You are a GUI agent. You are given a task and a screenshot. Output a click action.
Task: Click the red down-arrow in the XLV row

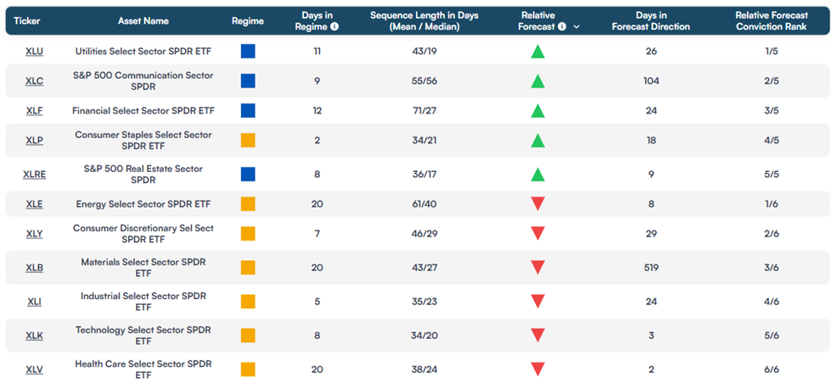coord(538,370)
